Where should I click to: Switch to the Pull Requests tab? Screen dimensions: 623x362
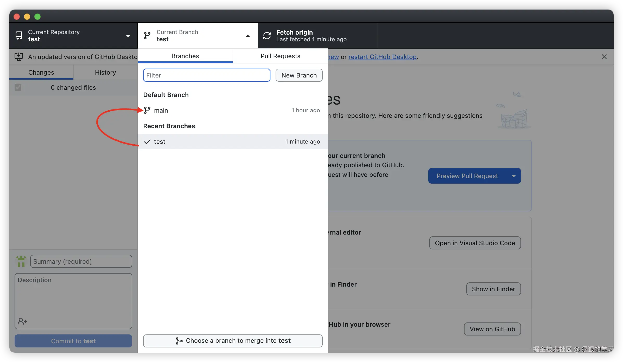coord(280,56)
